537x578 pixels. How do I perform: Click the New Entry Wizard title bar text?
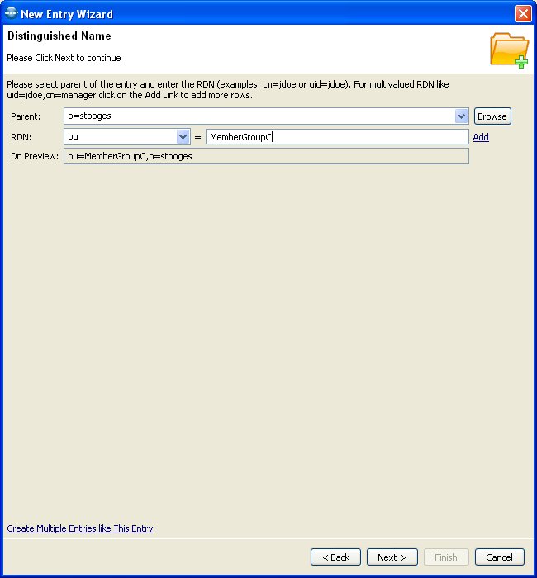coord(67,14)
